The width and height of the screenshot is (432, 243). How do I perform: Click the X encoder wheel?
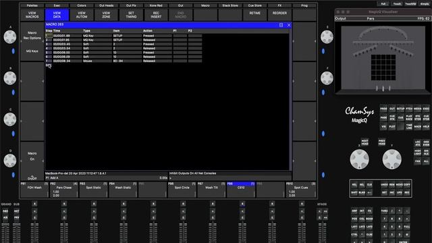(x=359, y=159)
